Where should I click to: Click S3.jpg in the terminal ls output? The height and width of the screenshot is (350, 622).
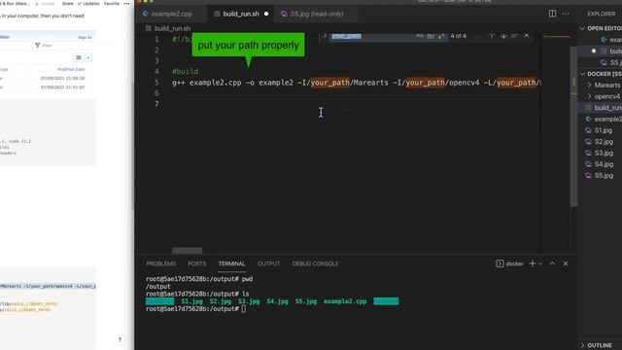pyautogui.click(x=249, y=301)
